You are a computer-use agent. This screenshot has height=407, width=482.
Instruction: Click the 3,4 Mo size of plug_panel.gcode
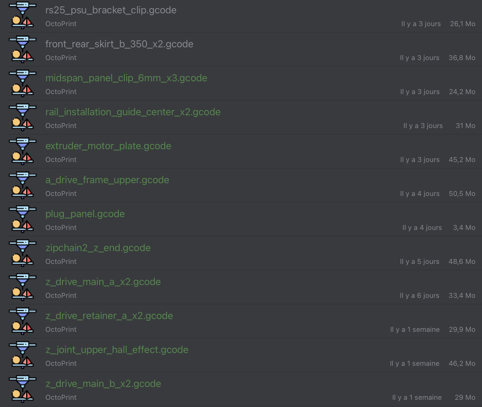464,228
